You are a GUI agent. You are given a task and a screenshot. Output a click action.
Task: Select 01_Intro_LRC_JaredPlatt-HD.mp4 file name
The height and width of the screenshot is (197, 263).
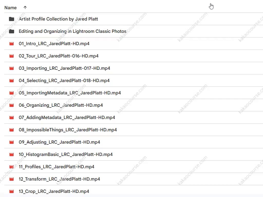[x=54, y=44]
